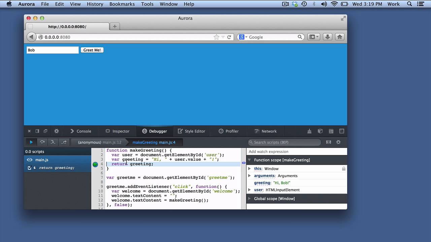
Task: Click the dock-to-side devtools icon
Action: [37, 131]
